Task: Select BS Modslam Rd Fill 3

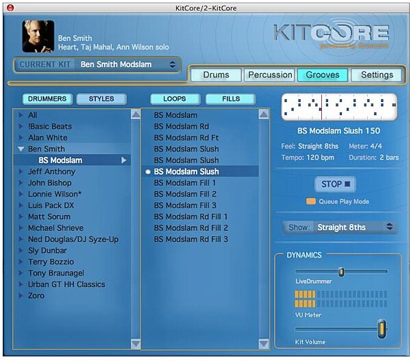Action: (191, 239)
